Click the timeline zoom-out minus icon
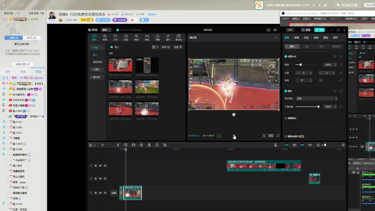This screenshot has width=375, height=211. [x=318, y=145]
